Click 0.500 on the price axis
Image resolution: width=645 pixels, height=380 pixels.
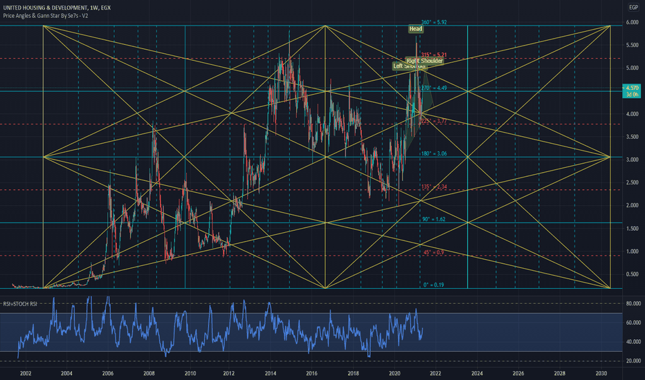(x=633, y=274)
